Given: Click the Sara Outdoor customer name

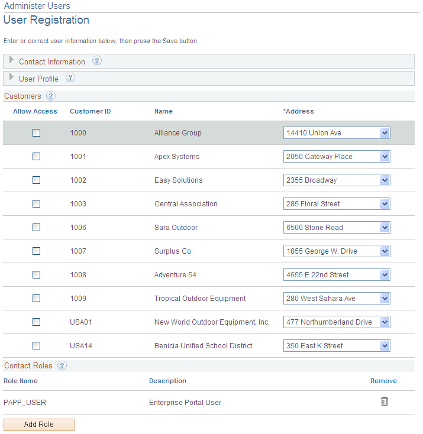Looking at the screenshot, I should (176, 228).
